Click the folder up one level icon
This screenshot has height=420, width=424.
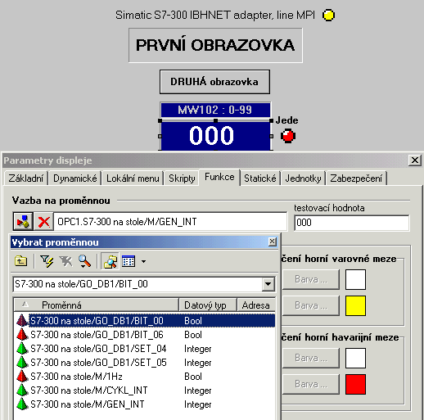coord(20,261)
